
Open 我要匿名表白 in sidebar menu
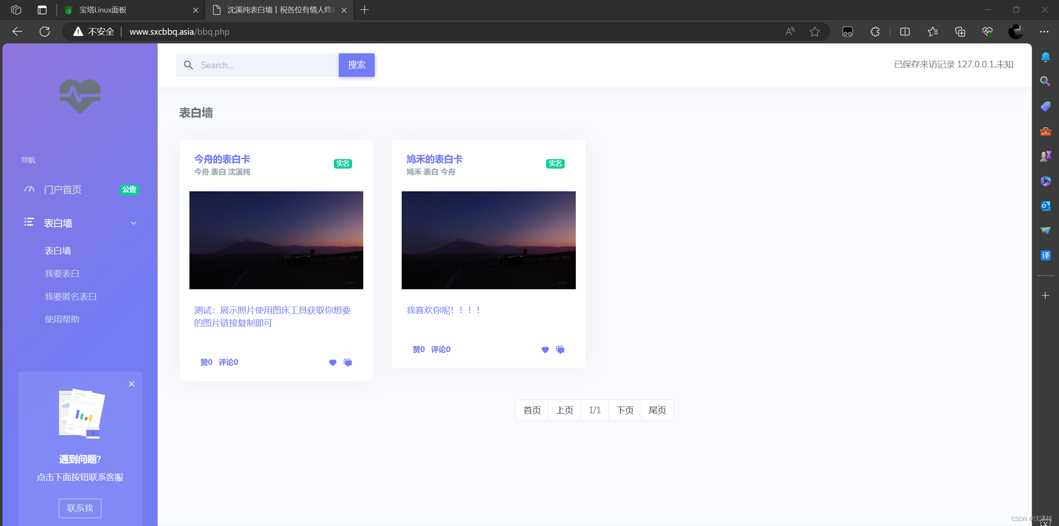[x=71, y=297]
